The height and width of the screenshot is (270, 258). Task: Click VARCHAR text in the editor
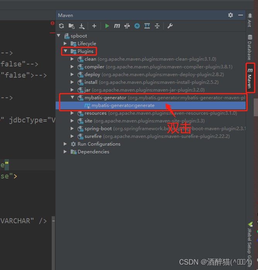pyautogui.click(x=15, y=221)
